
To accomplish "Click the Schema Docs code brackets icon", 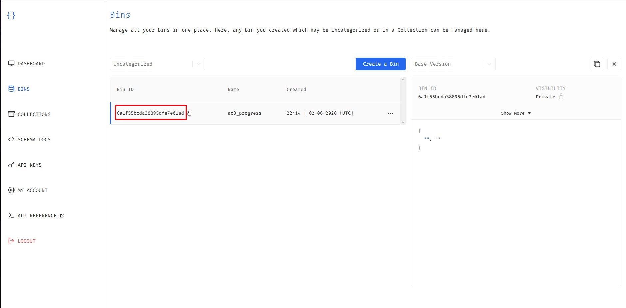I will click(x=11, y=139).
